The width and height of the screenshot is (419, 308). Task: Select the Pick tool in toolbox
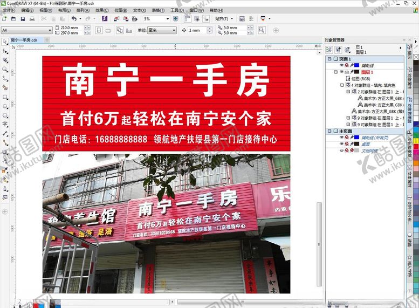coord(5,42)
